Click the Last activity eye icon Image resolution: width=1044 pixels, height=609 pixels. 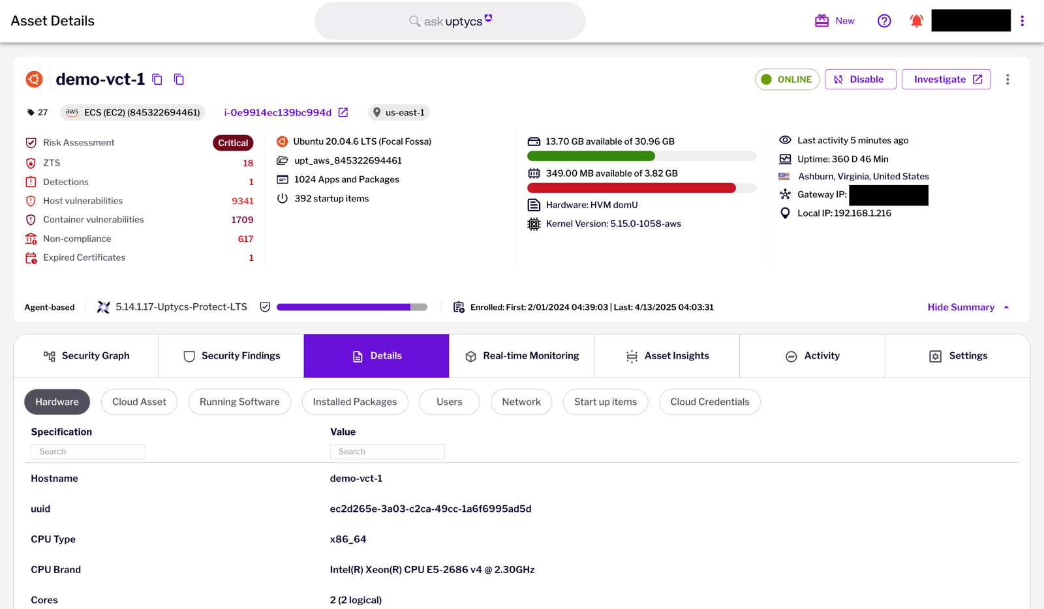pos(785,140)
